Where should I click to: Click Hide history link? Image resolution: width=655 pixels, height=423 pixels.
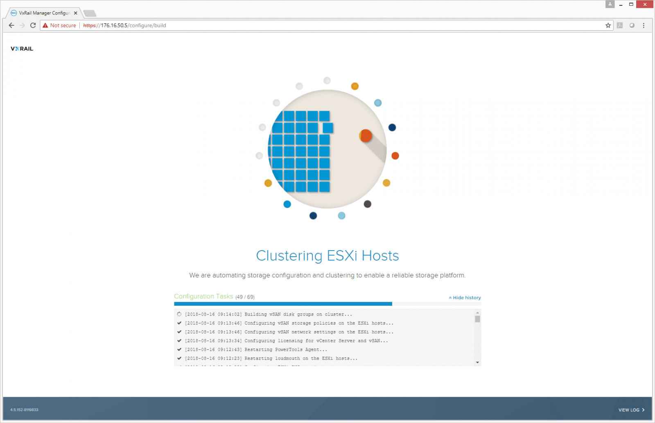pos(465,298)
